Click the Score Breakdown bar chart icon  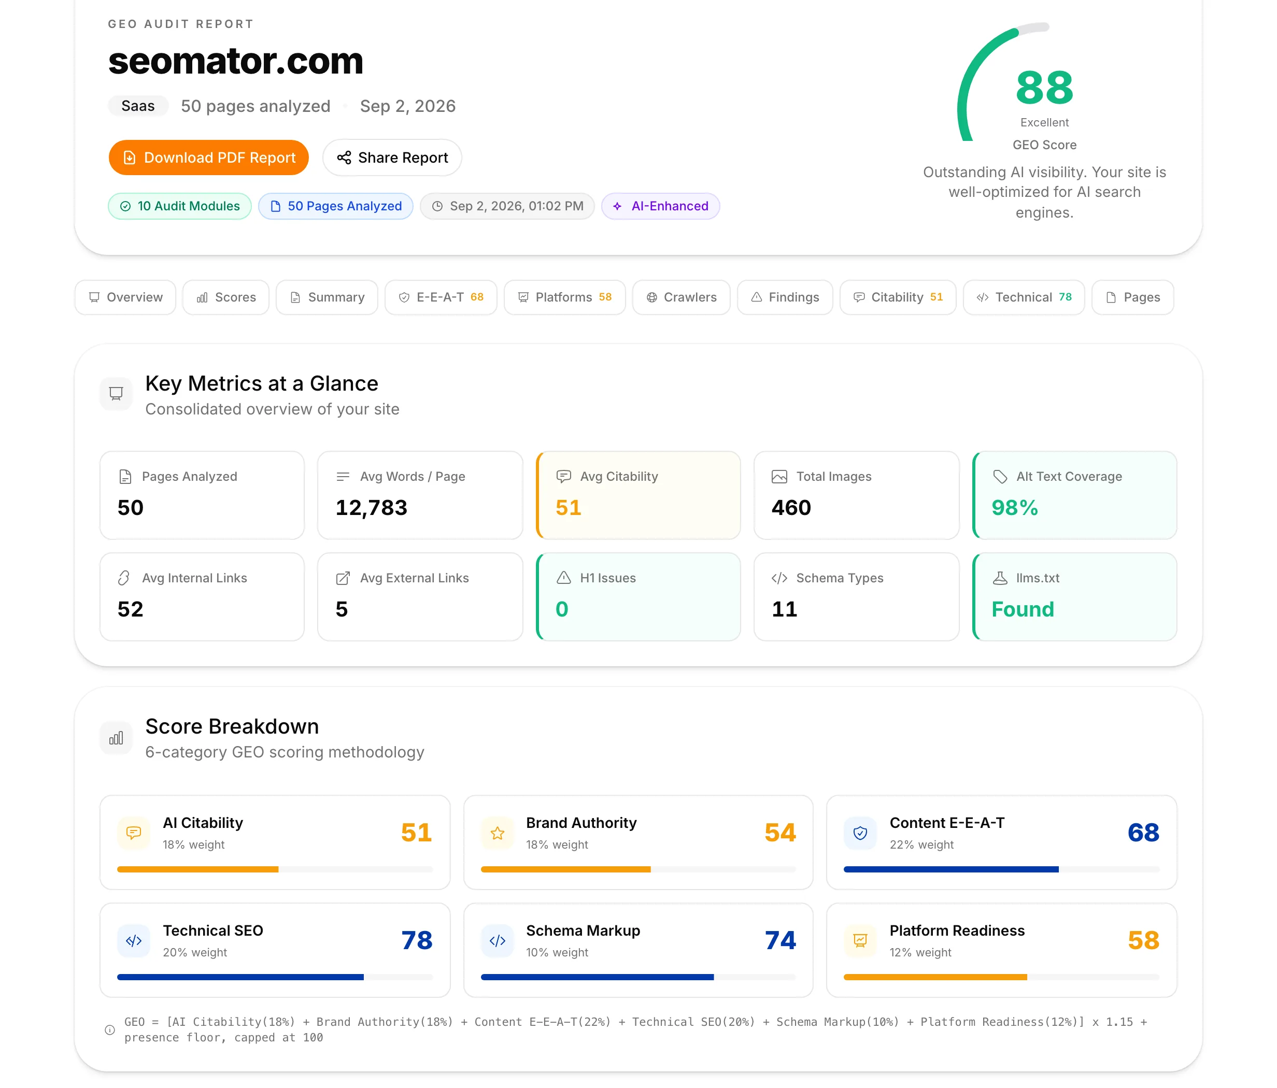[116, 737]
